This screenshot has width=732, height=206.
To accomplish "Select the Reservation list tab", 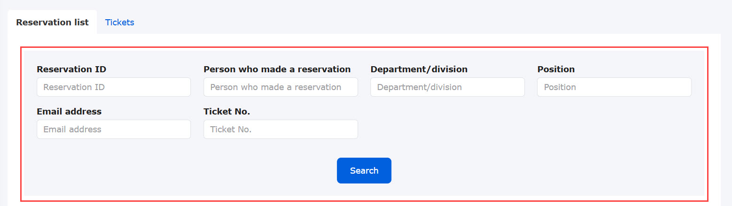I will [52, 23].
